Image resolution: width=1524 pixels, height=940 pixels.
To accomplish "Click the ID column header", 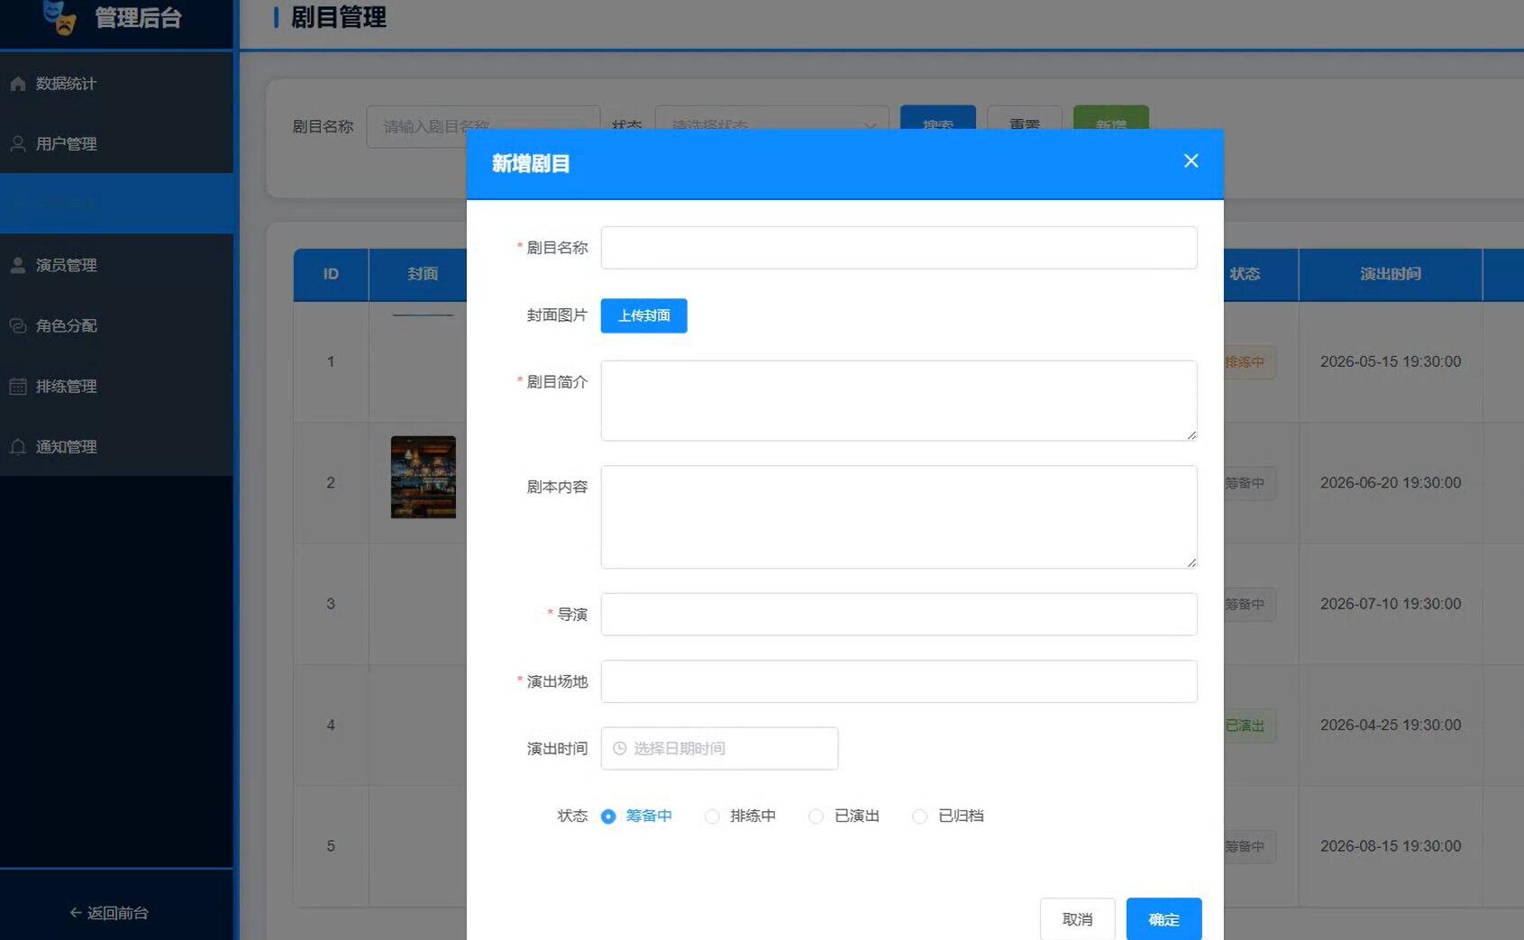I will click(331, 274).
